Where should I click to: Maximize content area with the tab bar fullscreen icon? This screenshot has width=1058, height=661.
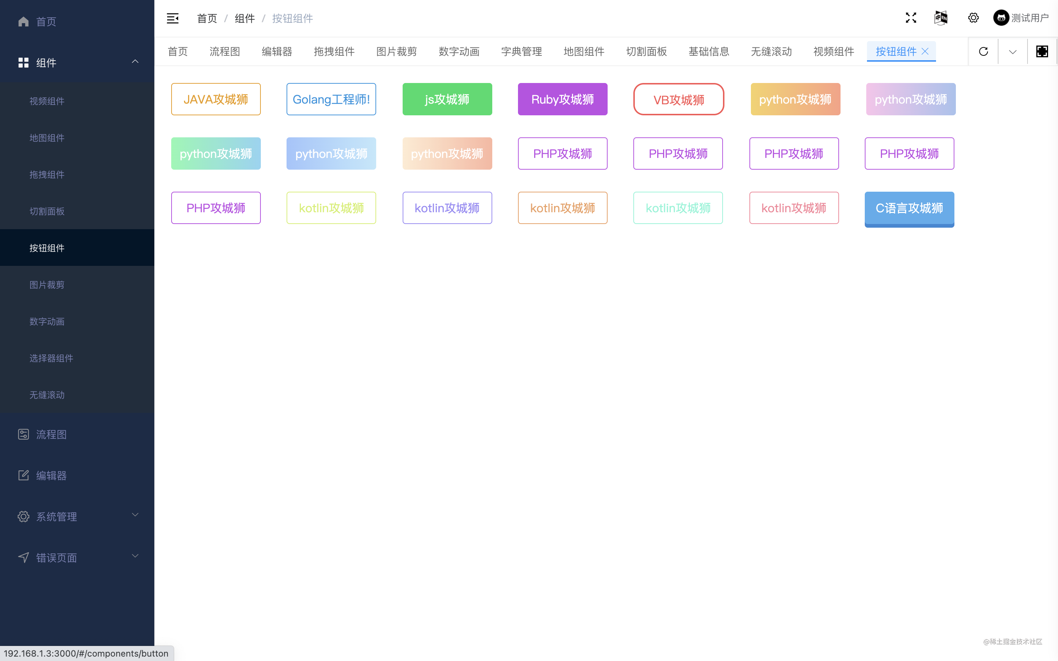click(1042, 51)
